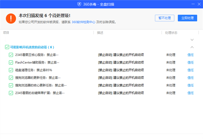The width and height of the screenshot is (203, 139).
Task: Uncheck 2345看图的右键菜单扩展 checkbox
Action: click(x=11, y=93)
